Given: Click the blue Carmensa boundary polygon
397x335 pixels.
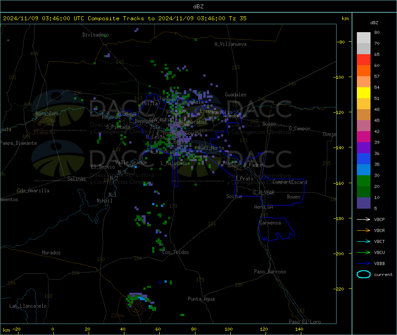Looking at the screenshot, I should [276, 229].
